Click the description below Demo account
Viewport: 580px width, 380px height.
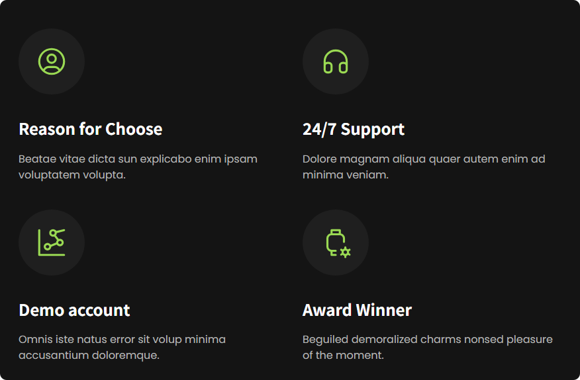[122, 347]
